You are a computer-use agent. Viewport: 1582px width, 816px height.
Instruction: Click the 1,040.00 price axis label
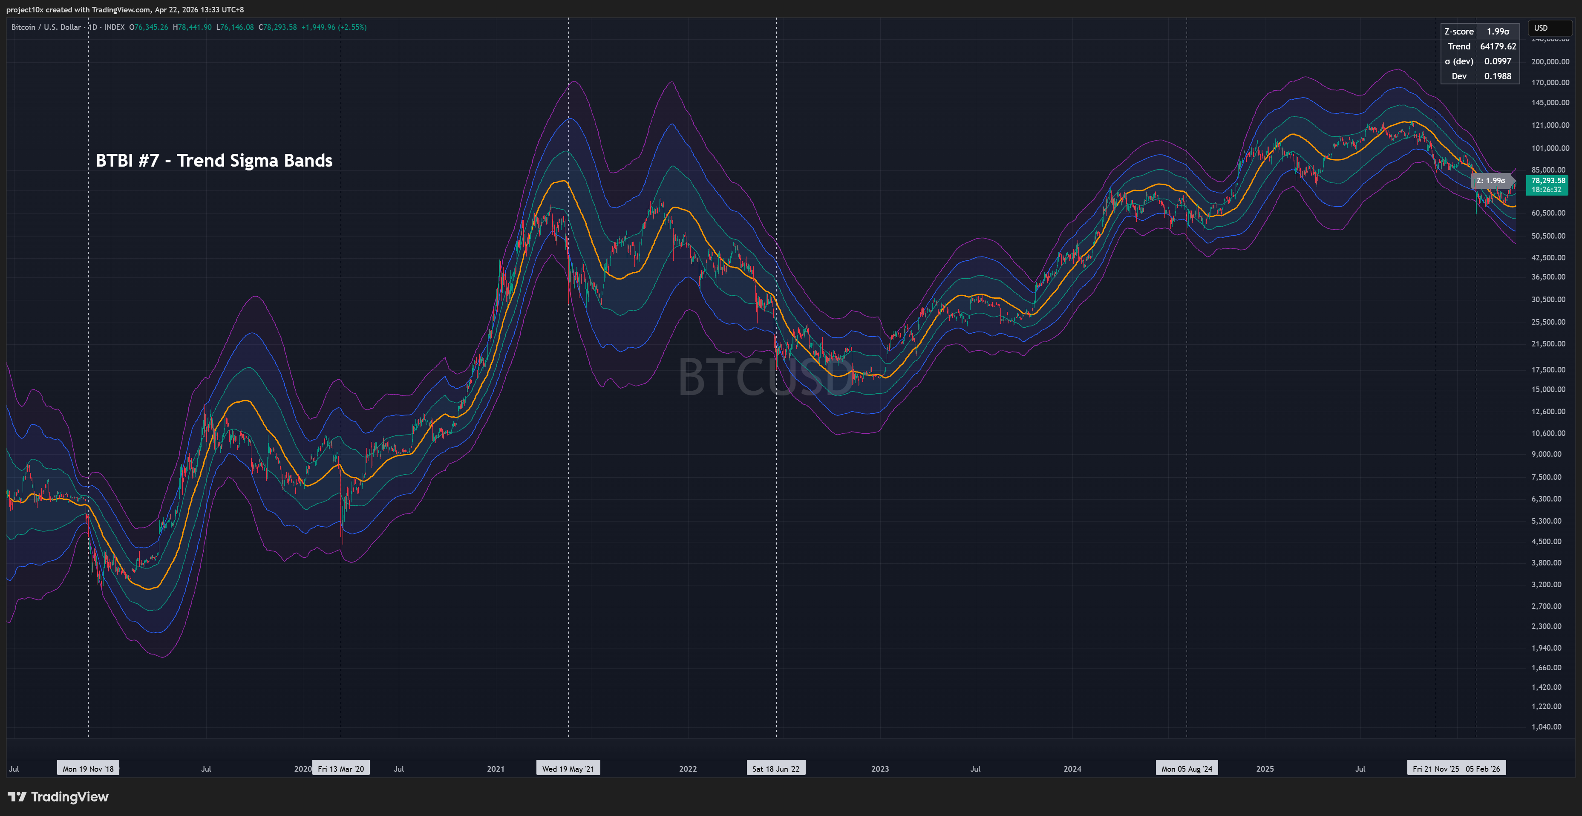click(1546, 727)
